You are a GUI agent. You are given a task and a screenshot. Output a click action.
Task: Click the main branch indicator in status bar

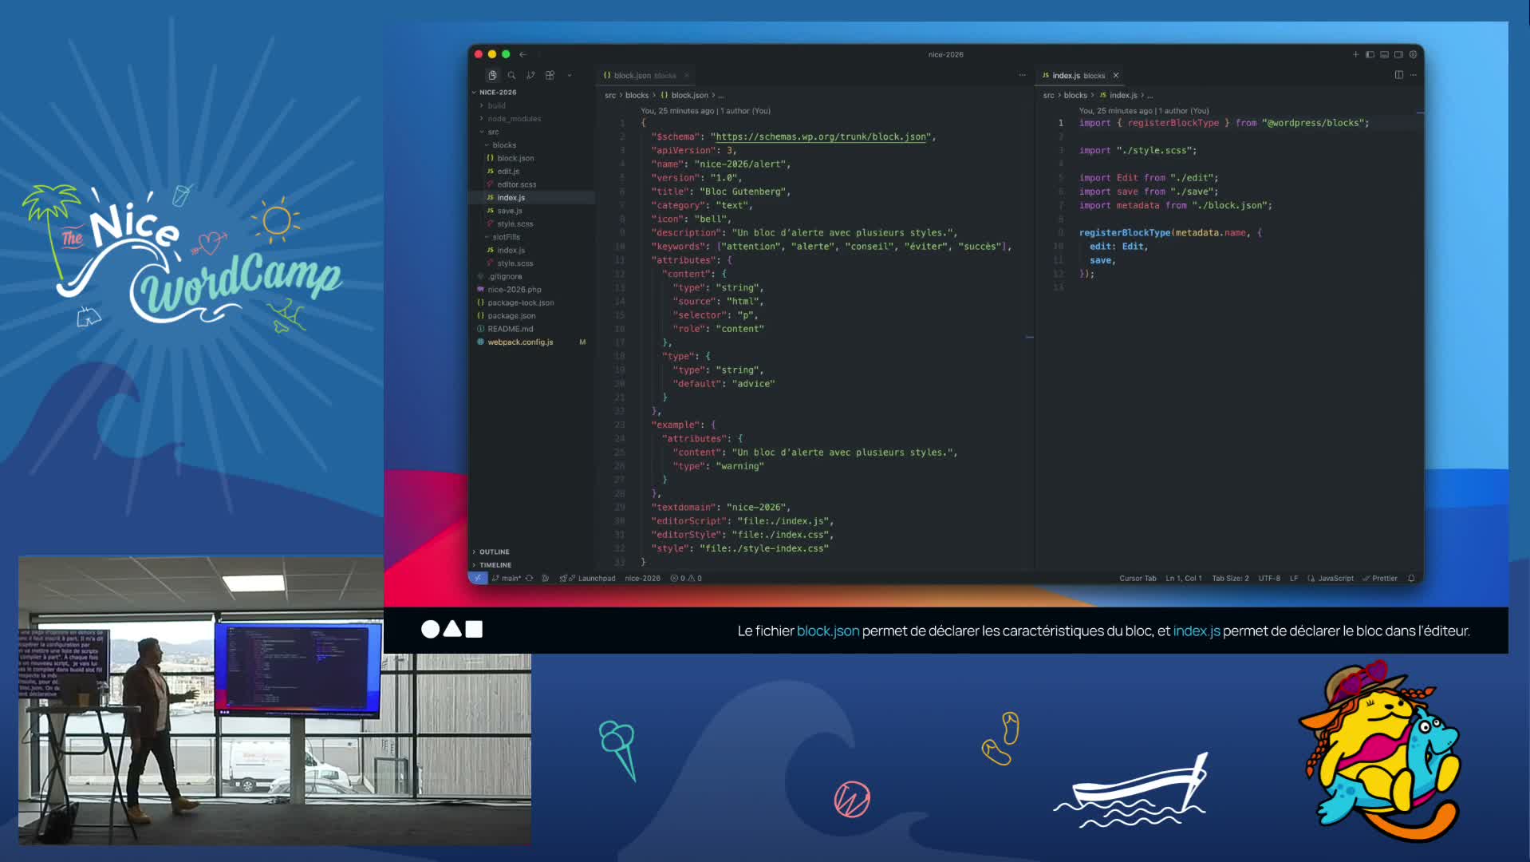coord(509,578)
